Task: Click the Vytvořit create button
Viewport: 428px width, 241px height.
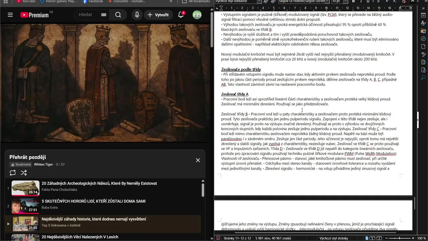Action: [158, 15]
